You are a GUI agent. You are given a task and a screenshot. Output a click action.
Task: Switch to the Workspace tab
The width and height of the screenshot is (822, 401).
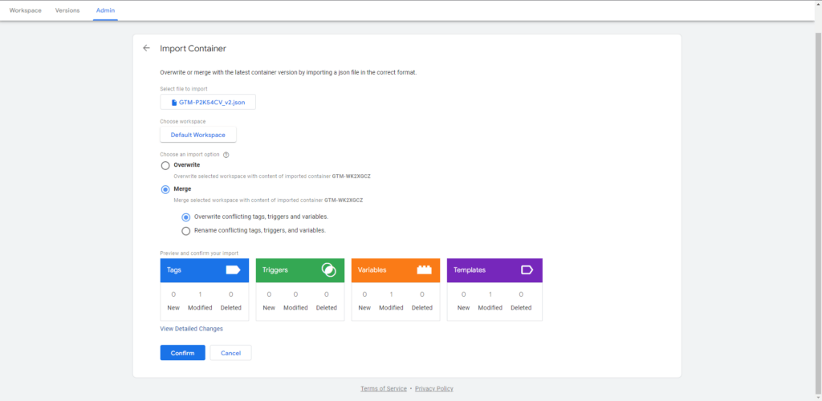[x=25, y=10]
